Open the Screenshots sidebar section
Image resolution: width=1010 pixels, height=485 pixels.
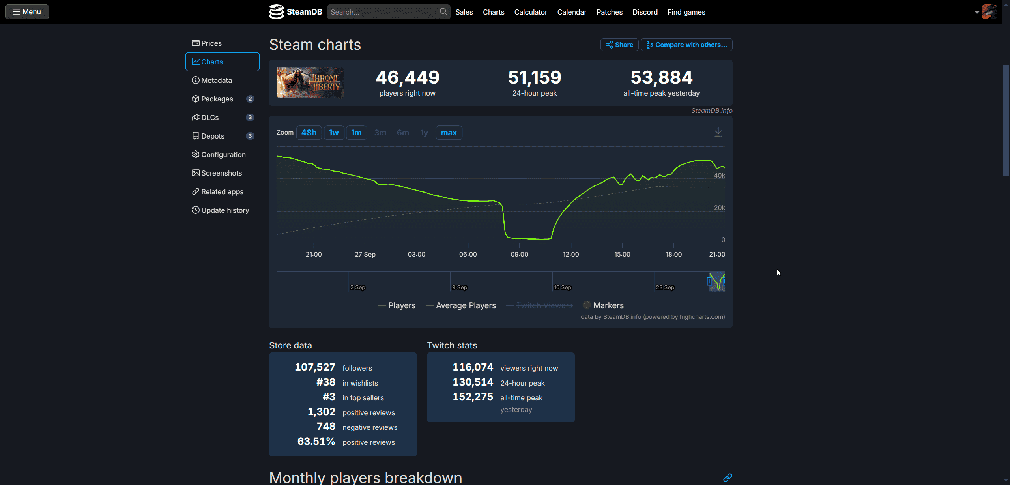[x=222, y=173]
